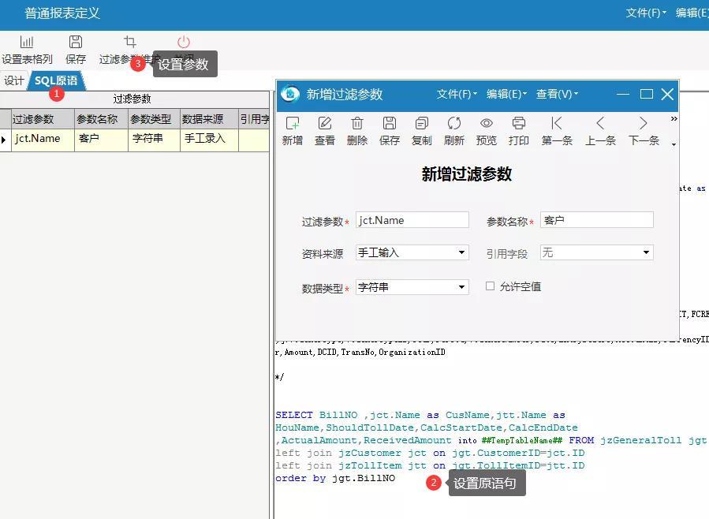
Task: Click the 复制 icon
Action: pyautogui.click(x=421, y=123)
